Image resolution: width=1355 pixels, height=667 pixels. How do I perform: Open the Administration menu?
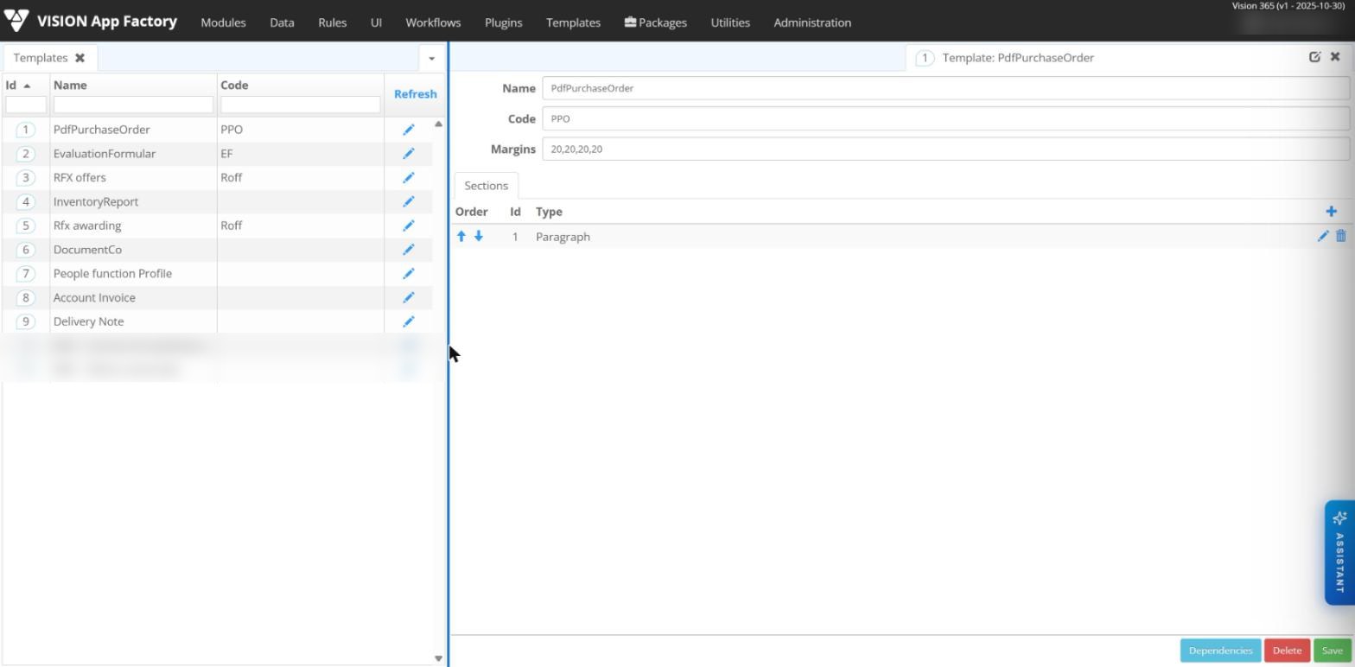(812, 22)
